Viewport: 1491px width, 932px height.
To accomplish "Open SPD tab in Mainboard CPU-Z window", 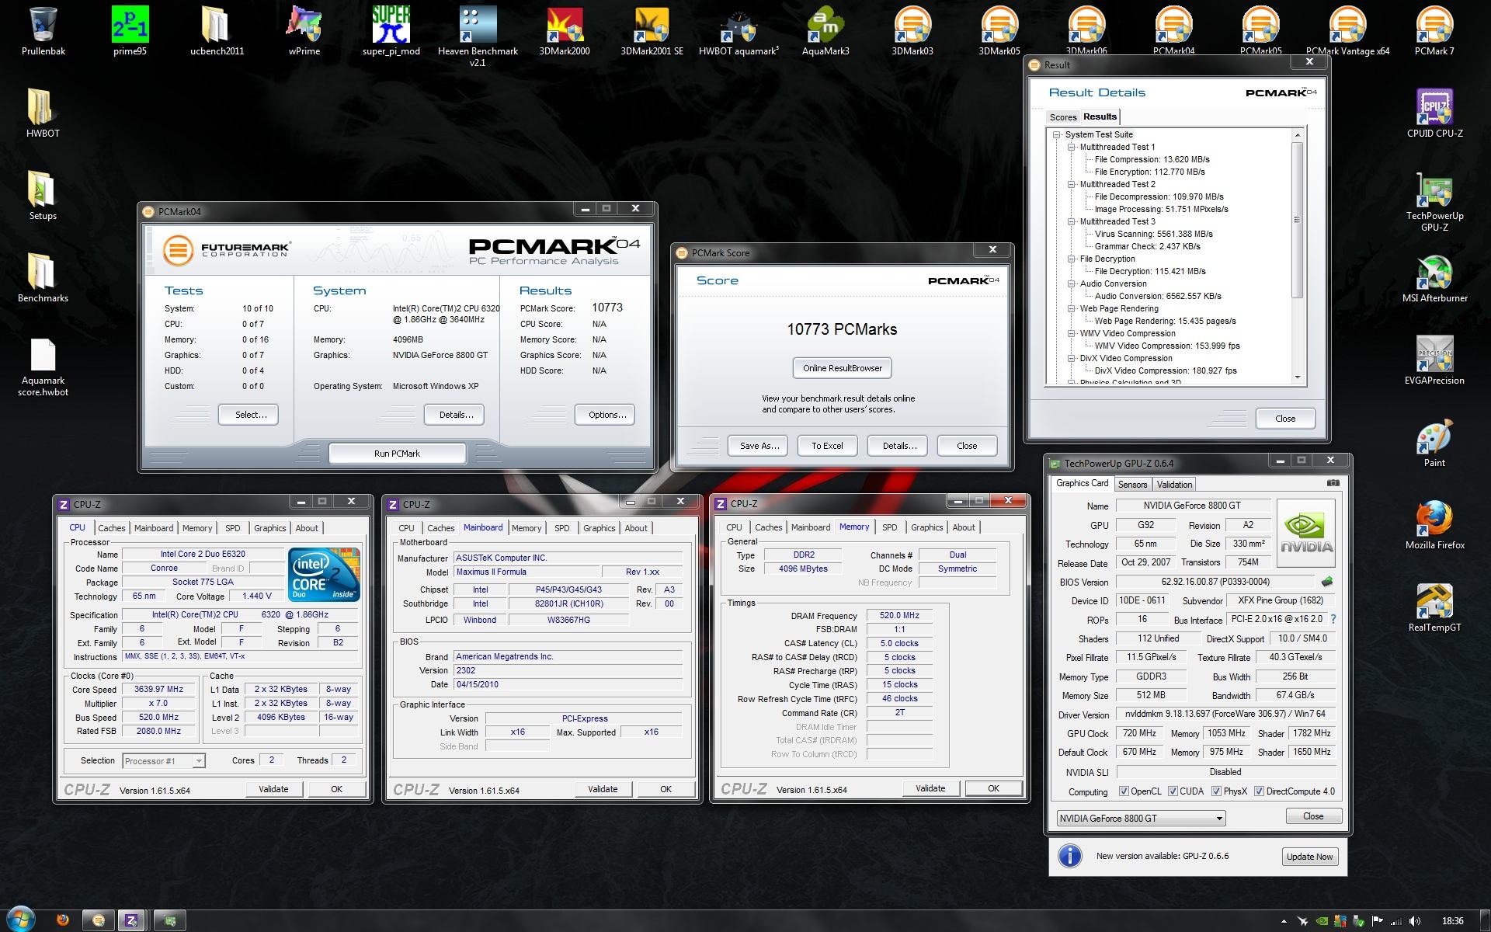I will pos(561,528).
